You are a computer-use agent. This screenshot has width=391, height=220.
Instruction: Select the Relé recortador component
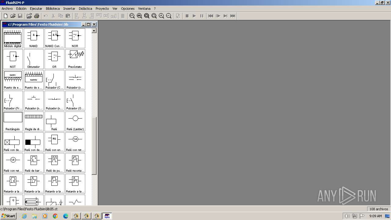(x=75, y=163)
